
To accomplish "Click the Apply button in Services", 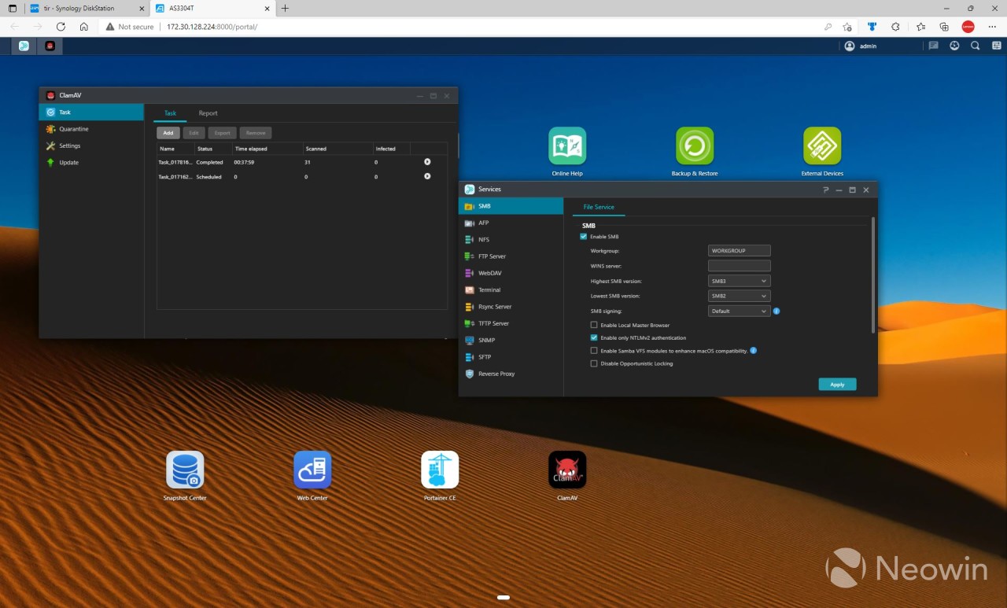I will click(x=837, y=385).
